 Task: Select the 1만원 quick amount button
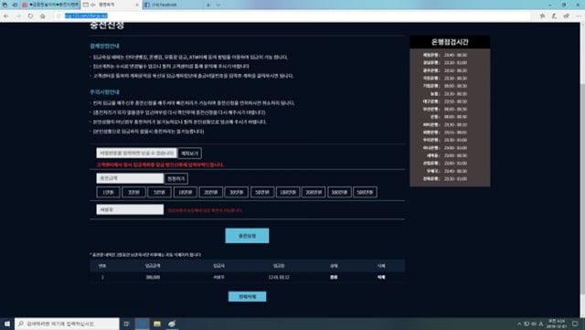click(x=108, y=192)
